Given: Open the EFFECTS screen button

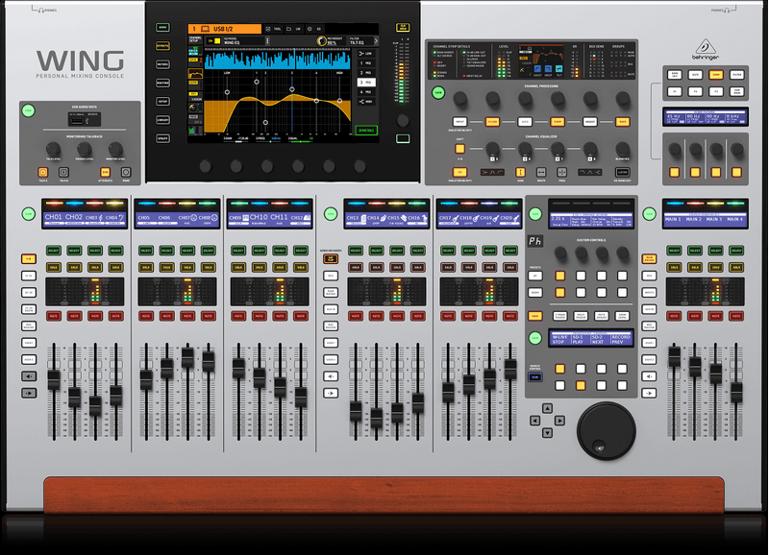Looking at the screenshot, I should point(162,46).
